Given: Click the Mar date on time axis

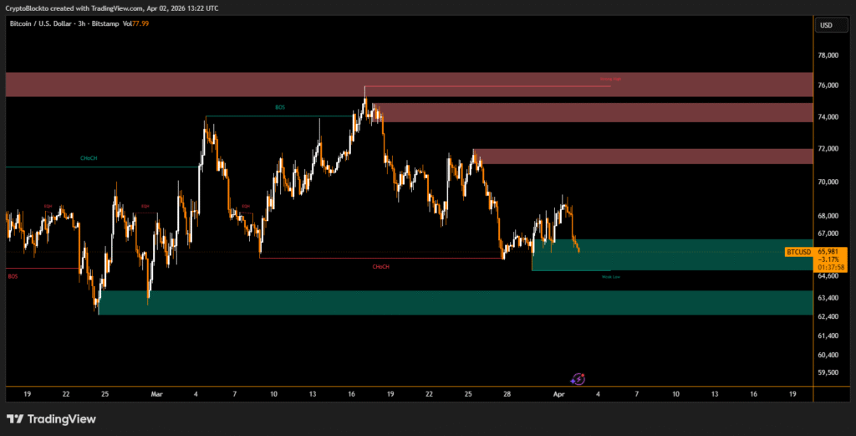Looking at the screenshot, I should pyautogui.click(x=157, y=392).
